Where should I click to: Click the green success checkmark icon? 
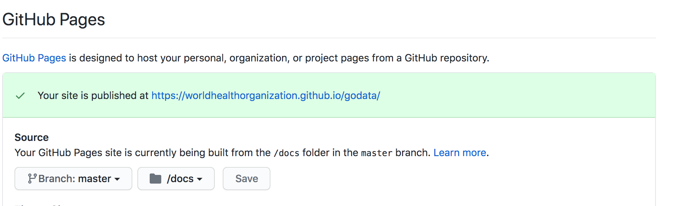pyautogui.click(x=20, y=96)
